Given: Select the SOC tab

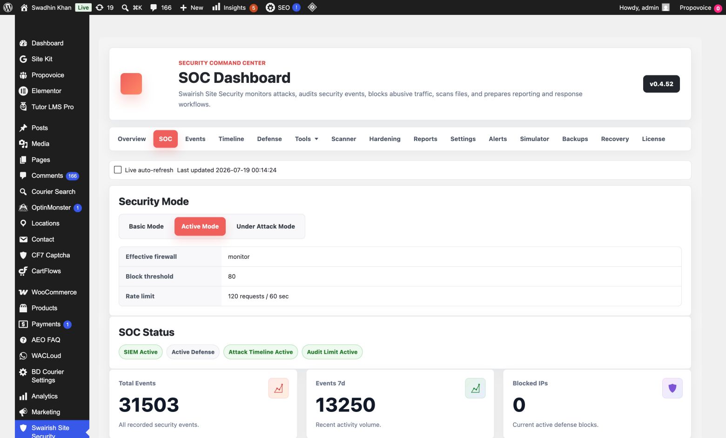Looking at the screenshot, I should (166, 139).
